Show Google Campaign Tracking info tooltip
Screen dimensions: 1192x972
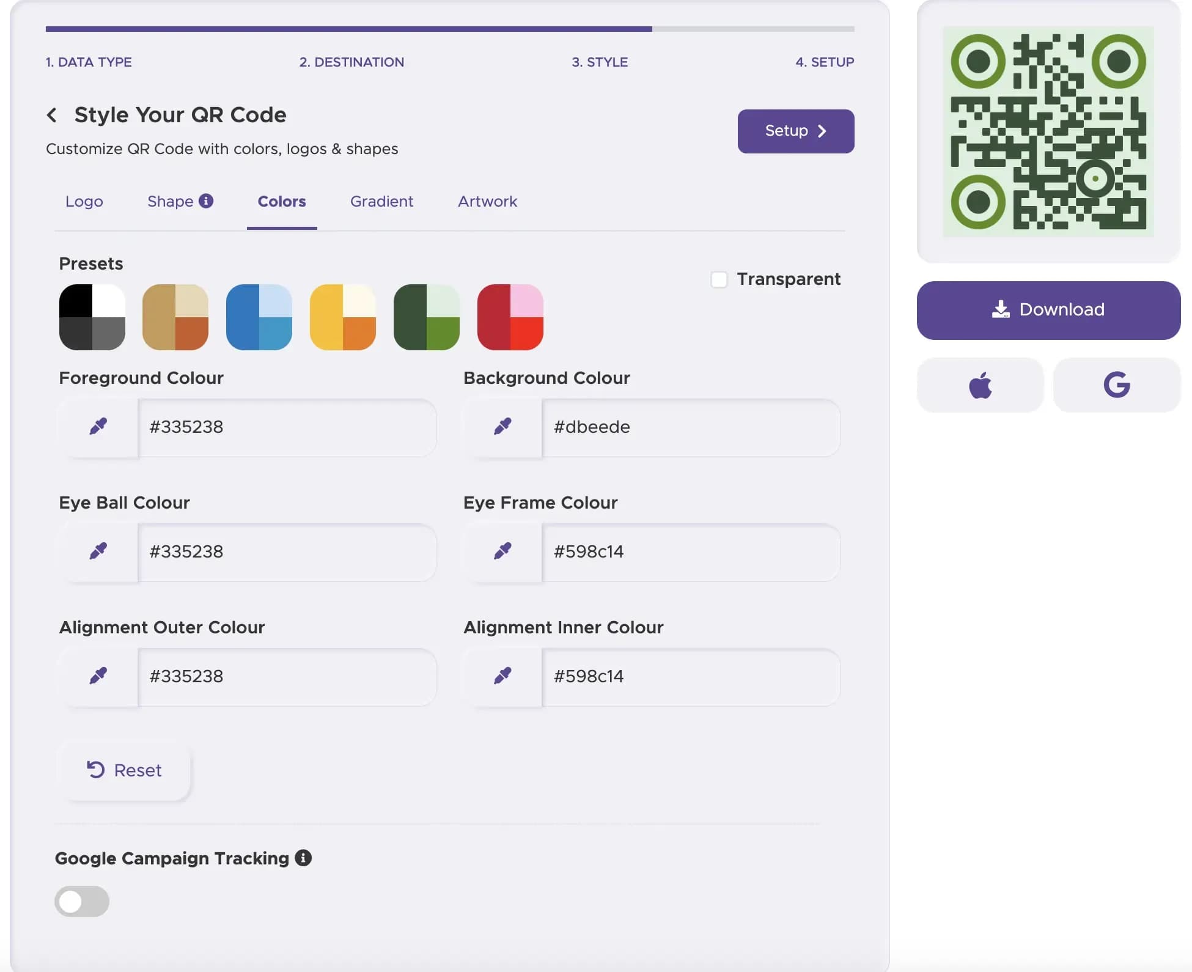tap(303, 858)
